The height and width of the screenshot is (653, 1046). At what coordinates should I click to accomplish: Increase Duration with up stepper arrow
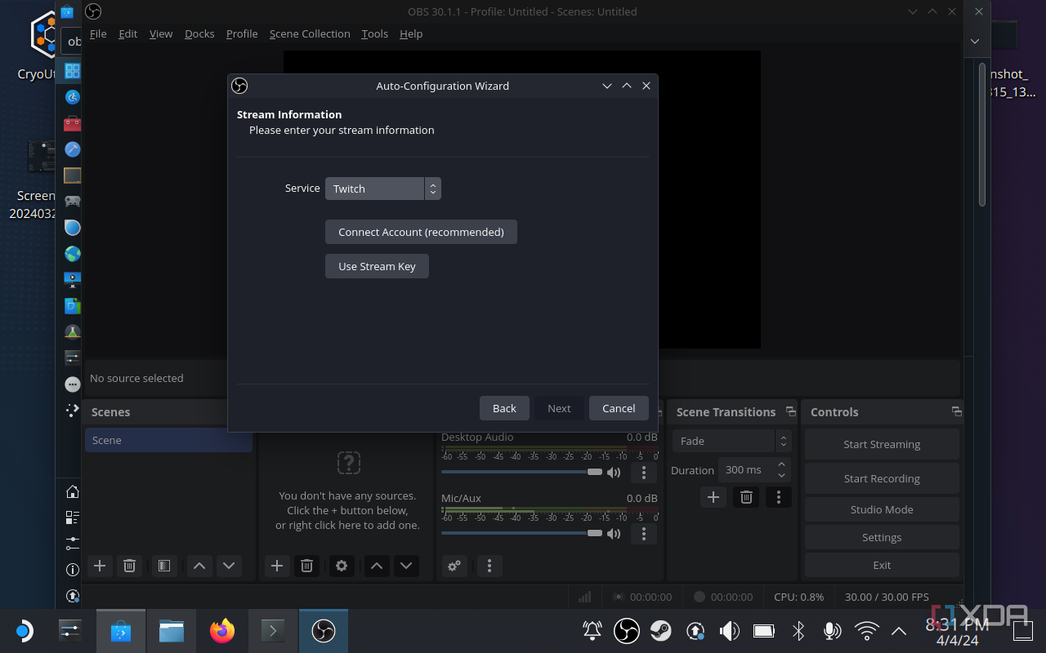[x=782, y=464]
